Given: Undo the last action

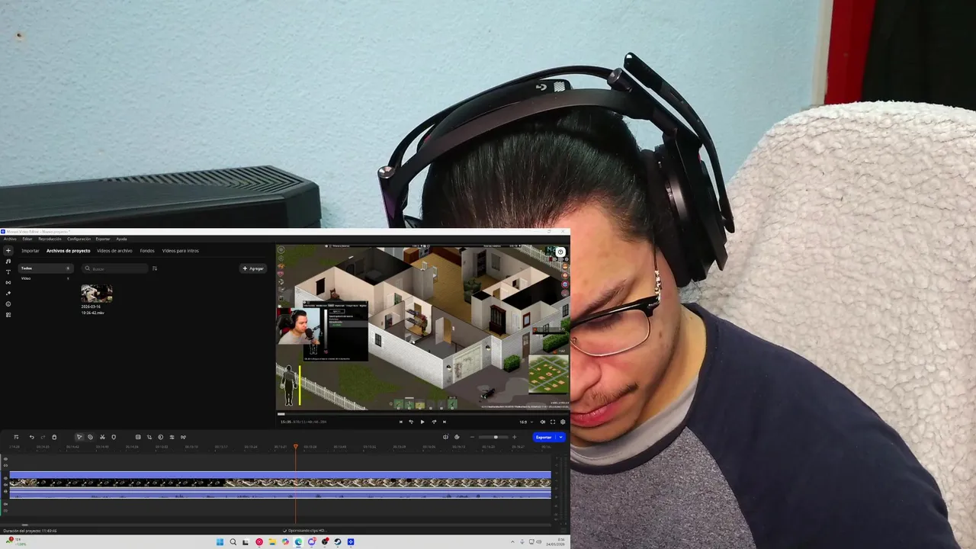Looking at the screenshot, I should point(32,437).
